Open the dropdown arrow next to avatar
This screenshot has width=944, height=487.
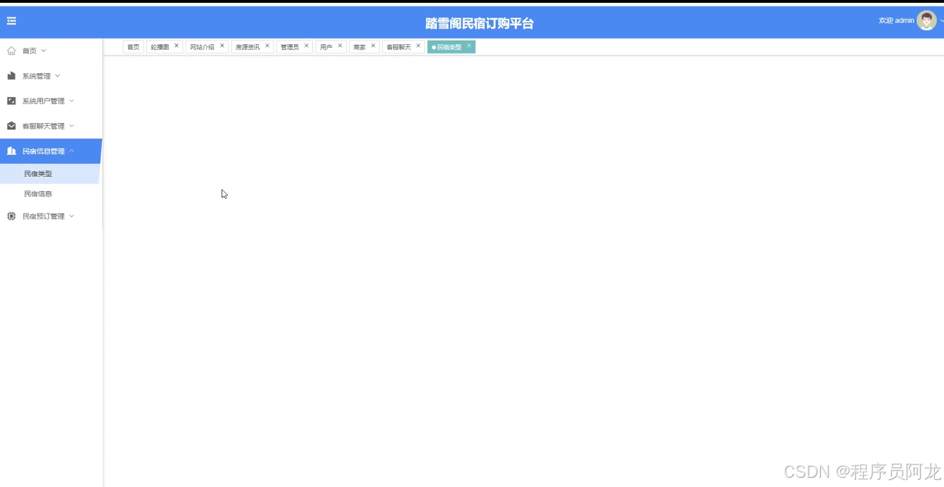(941, 21)
